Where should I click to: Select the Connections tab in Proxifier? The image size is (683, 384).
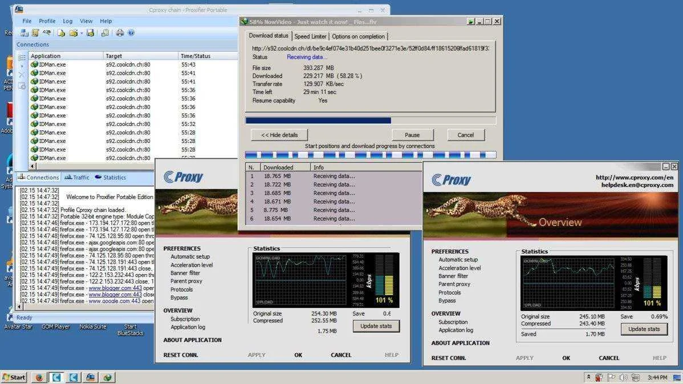click(38, 177)
